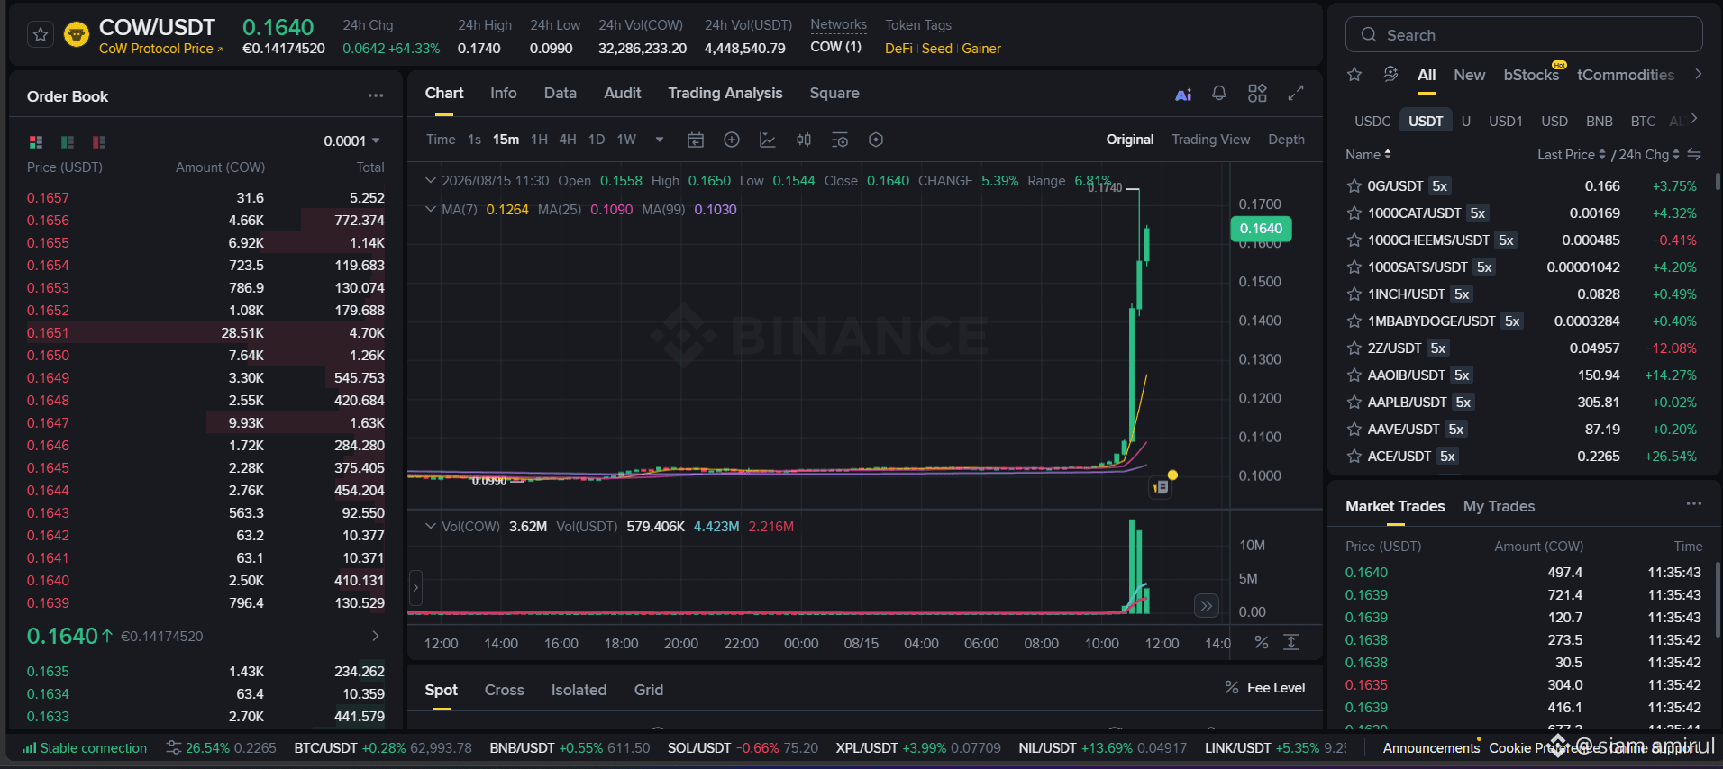
Task: Toggle percentage scale on chart
Action: [1262, 642]
